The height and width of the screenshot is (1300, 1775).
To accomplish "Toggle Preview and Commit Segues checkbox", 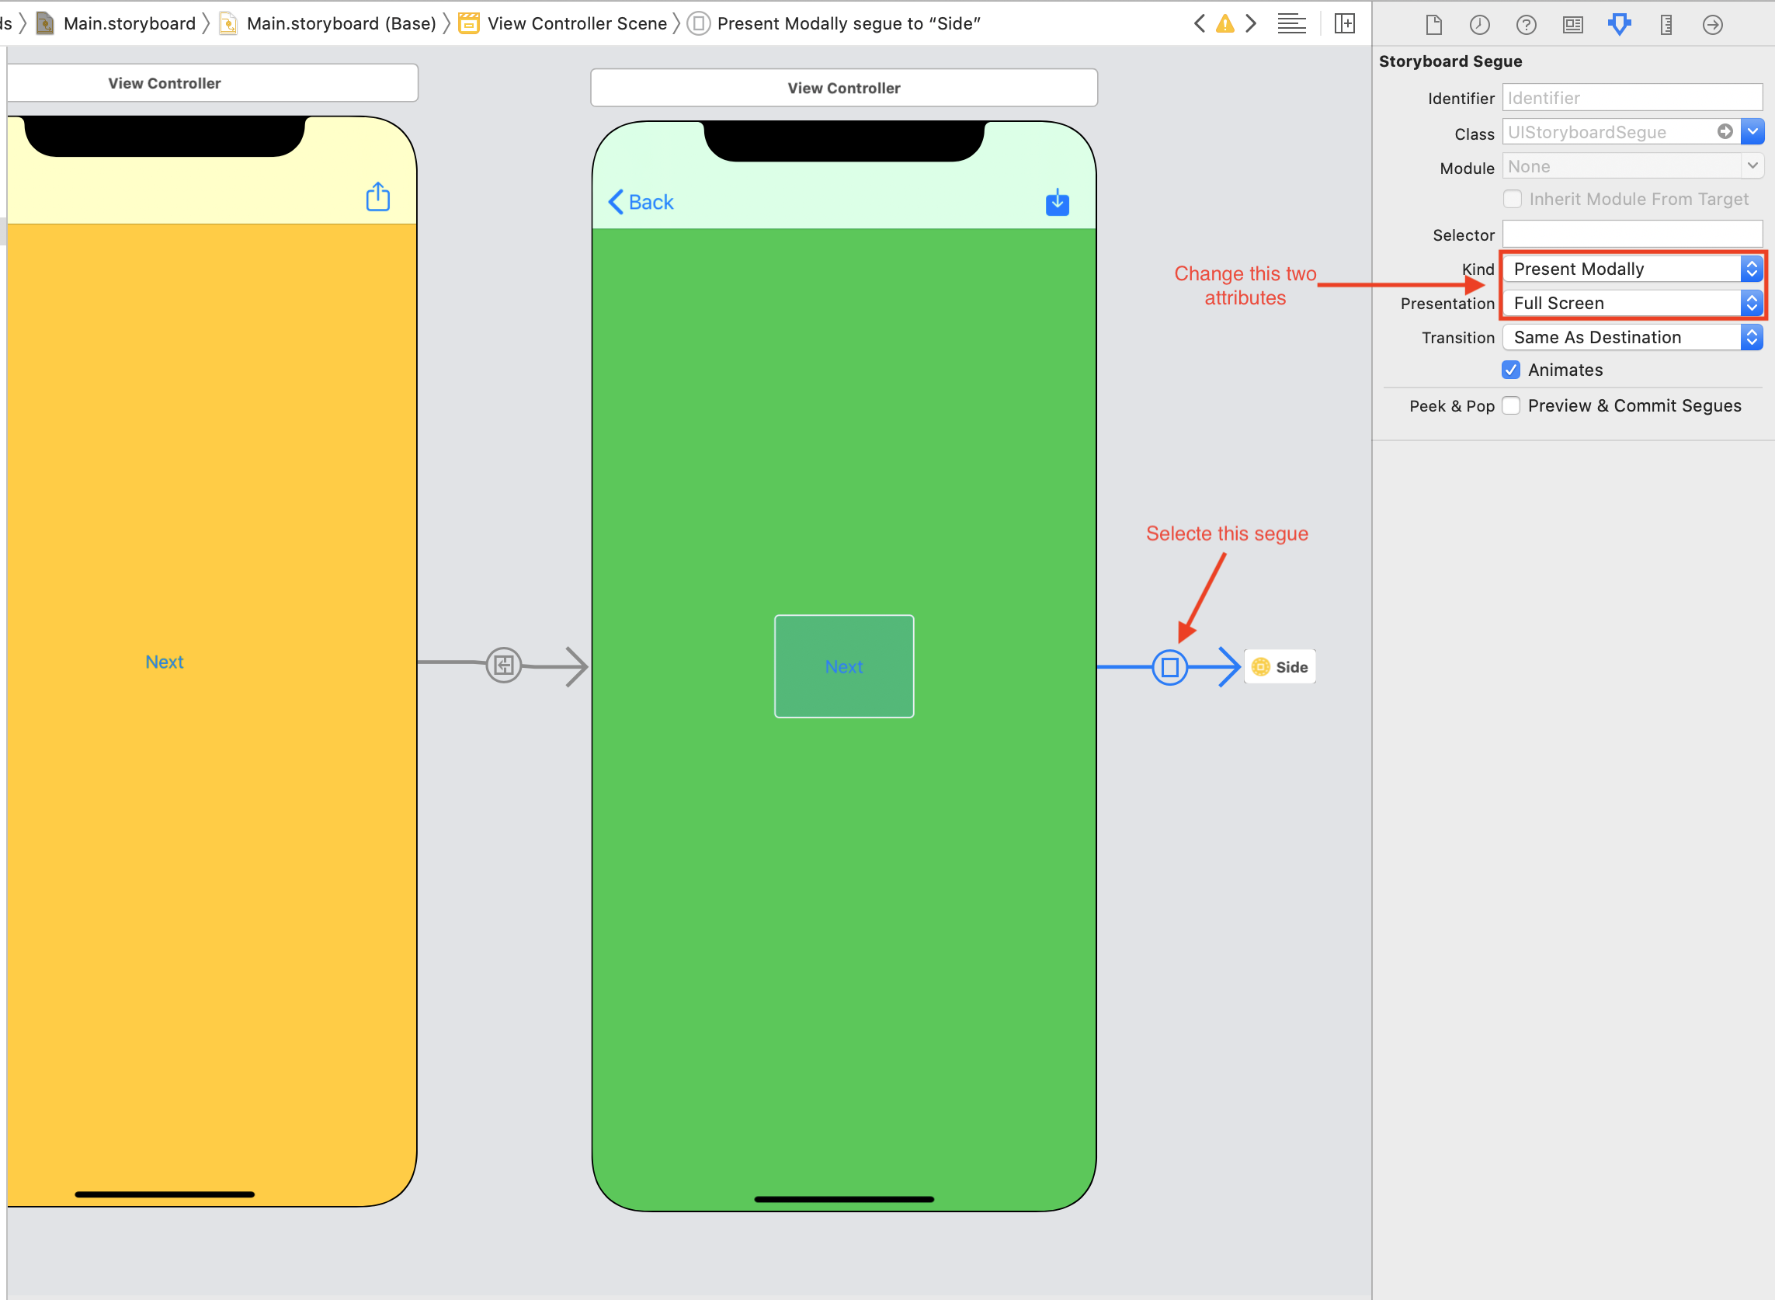I will [x=1510, y=404].
